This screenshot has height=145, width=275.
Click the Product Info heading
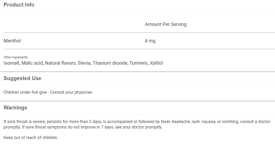pos(19,5)
